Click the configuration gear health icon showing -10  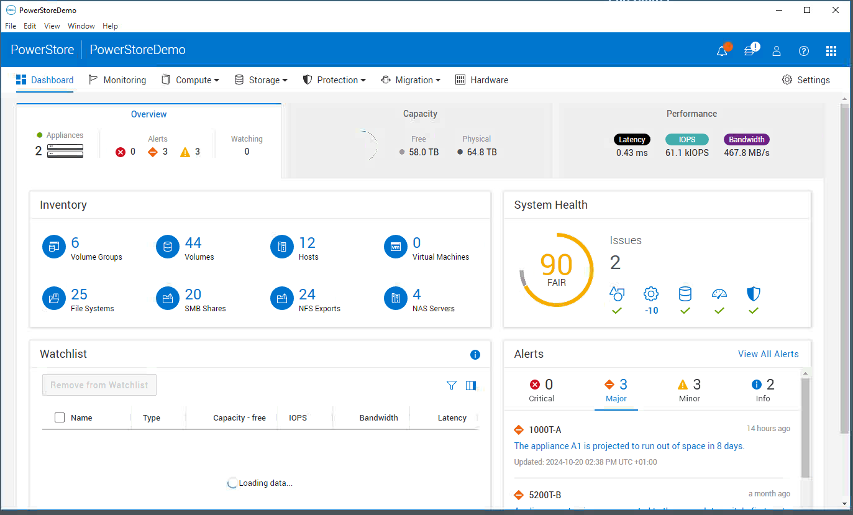tap(651, 294)
